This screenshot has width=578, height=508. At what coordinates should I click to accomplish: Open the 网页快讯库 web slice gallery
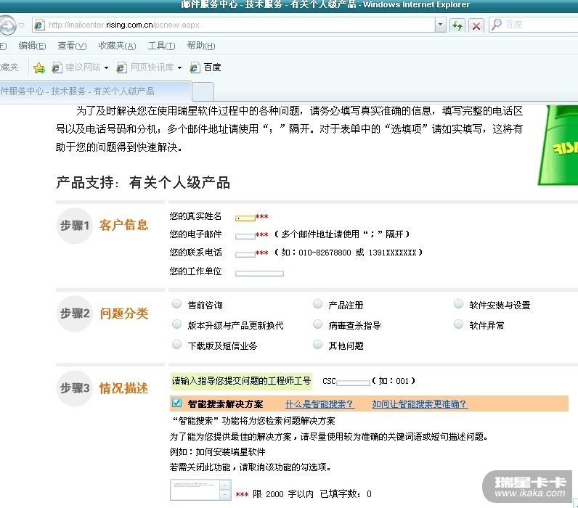click(150, 67)
